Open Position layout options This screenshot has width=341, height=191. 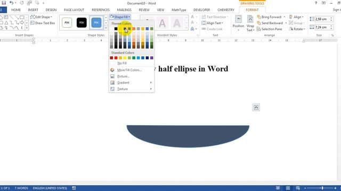point(238,23)
